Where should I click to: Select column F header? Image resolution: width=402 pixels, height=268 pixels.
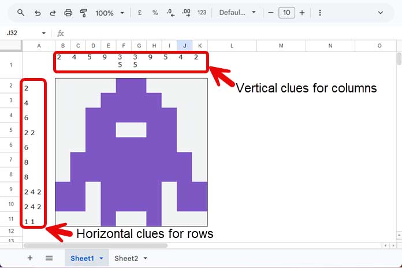[124, 46]
